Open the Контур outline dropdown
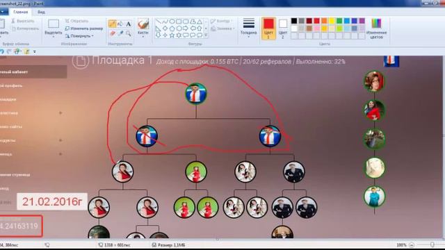 click(x=222, y=22)
